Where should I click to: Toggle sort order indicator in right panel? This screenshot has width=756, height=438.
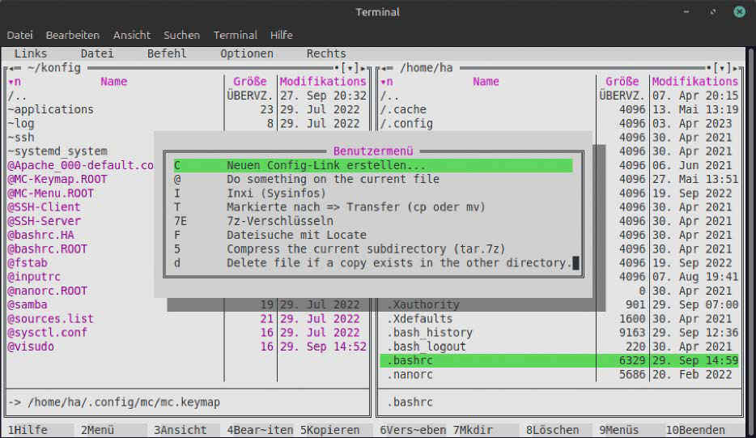(x=386, y=82)
